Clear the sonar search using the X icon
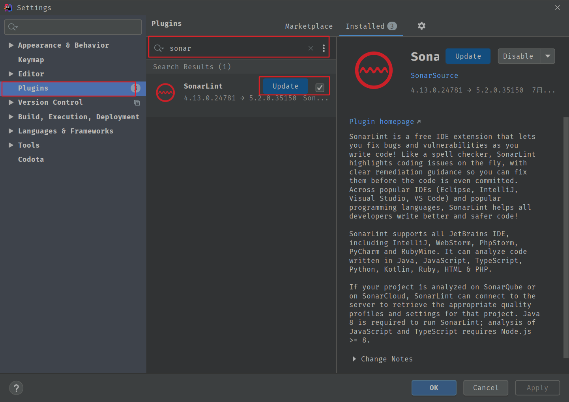The width and height of the screenshot is (569, 402). 311,48
